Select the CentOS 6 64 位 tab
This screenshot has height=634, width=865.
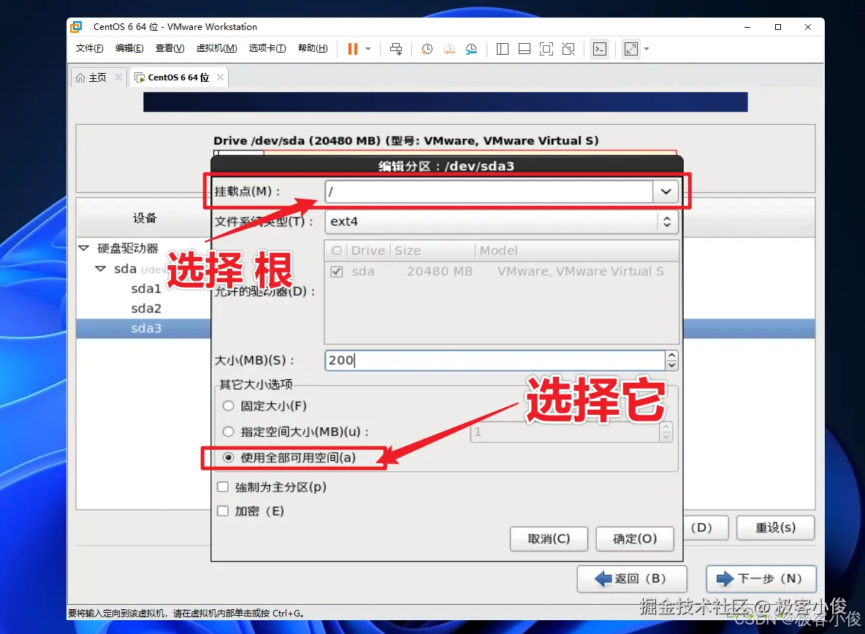tap(178, 77)
